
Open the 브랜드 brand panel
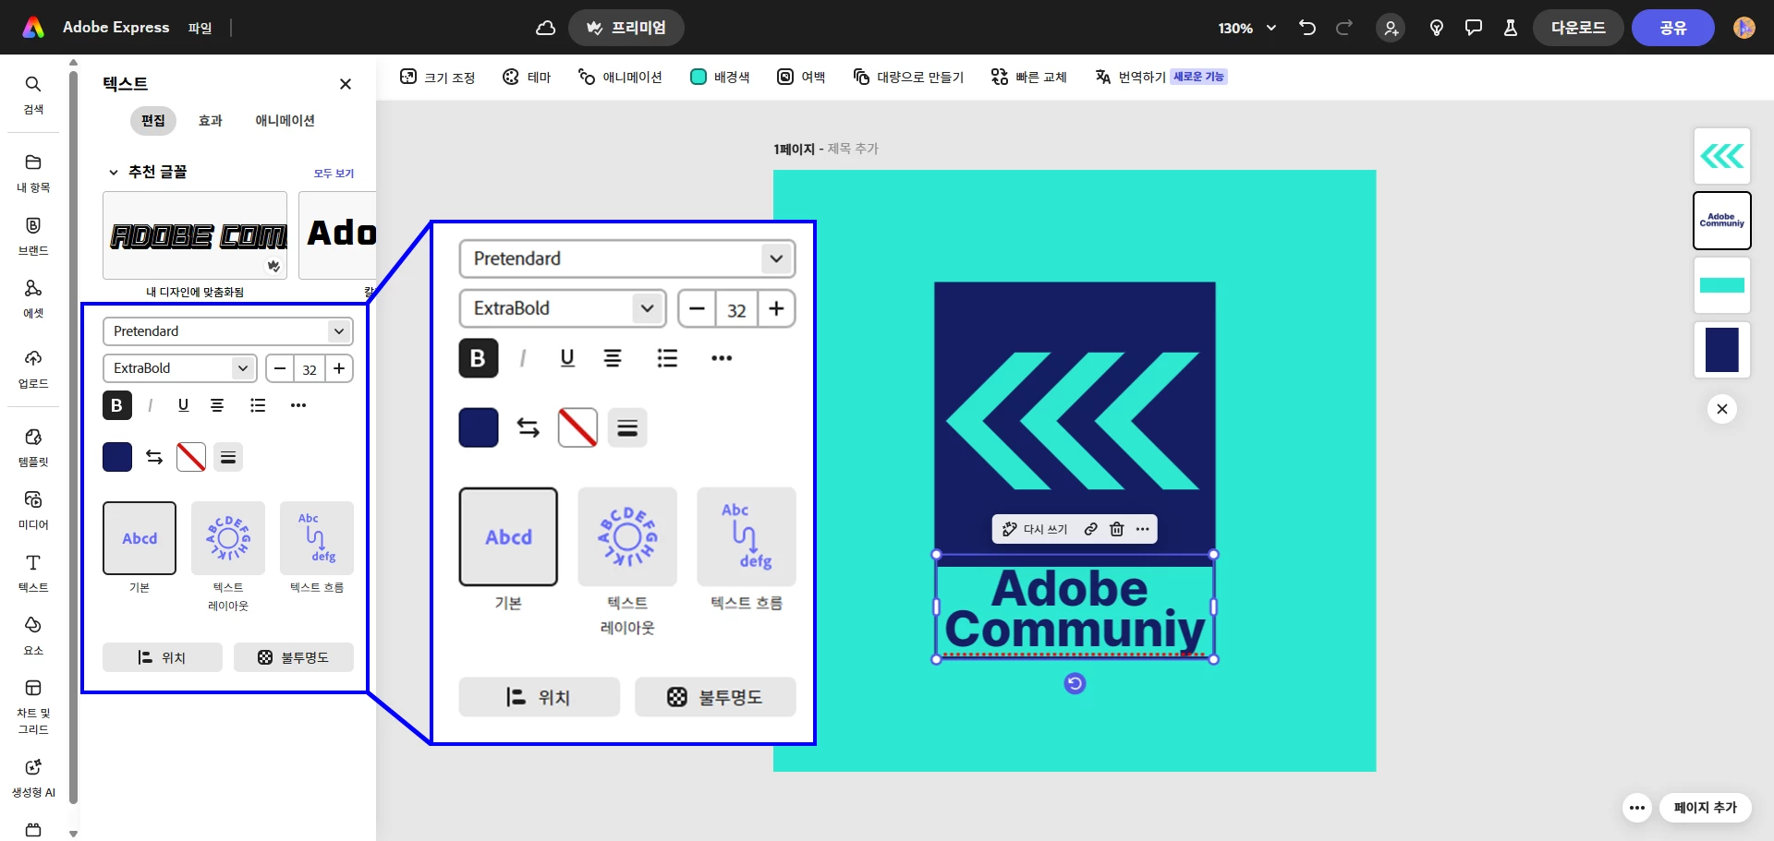33,235
